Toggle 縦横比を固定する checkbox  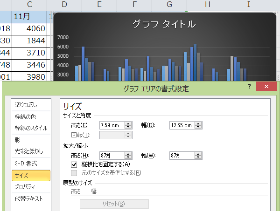tap(74, 164)
